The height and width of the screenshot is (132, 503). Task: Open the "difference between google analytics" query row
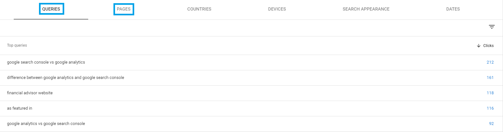66,78
